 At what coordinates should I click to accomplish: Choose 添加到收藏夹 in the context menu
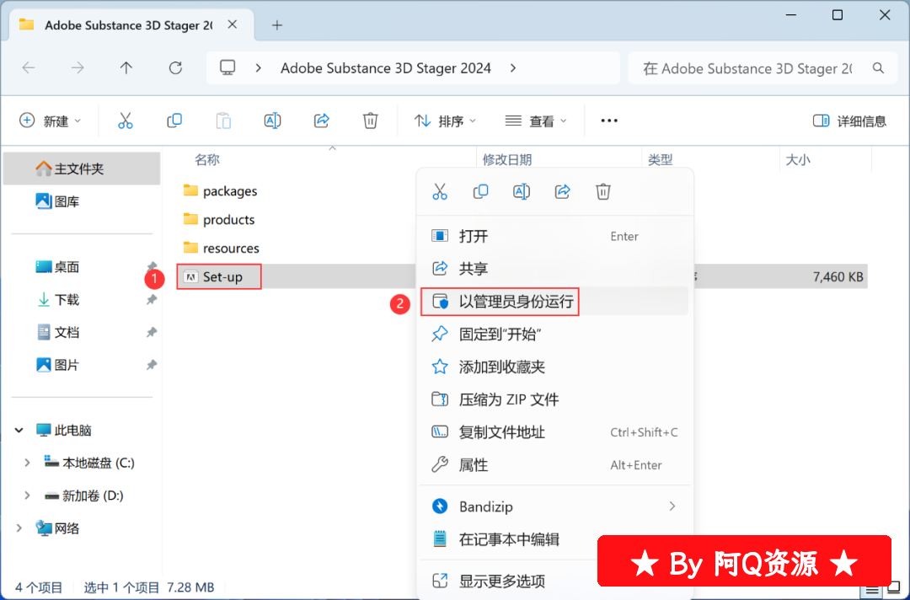point(554,367)
